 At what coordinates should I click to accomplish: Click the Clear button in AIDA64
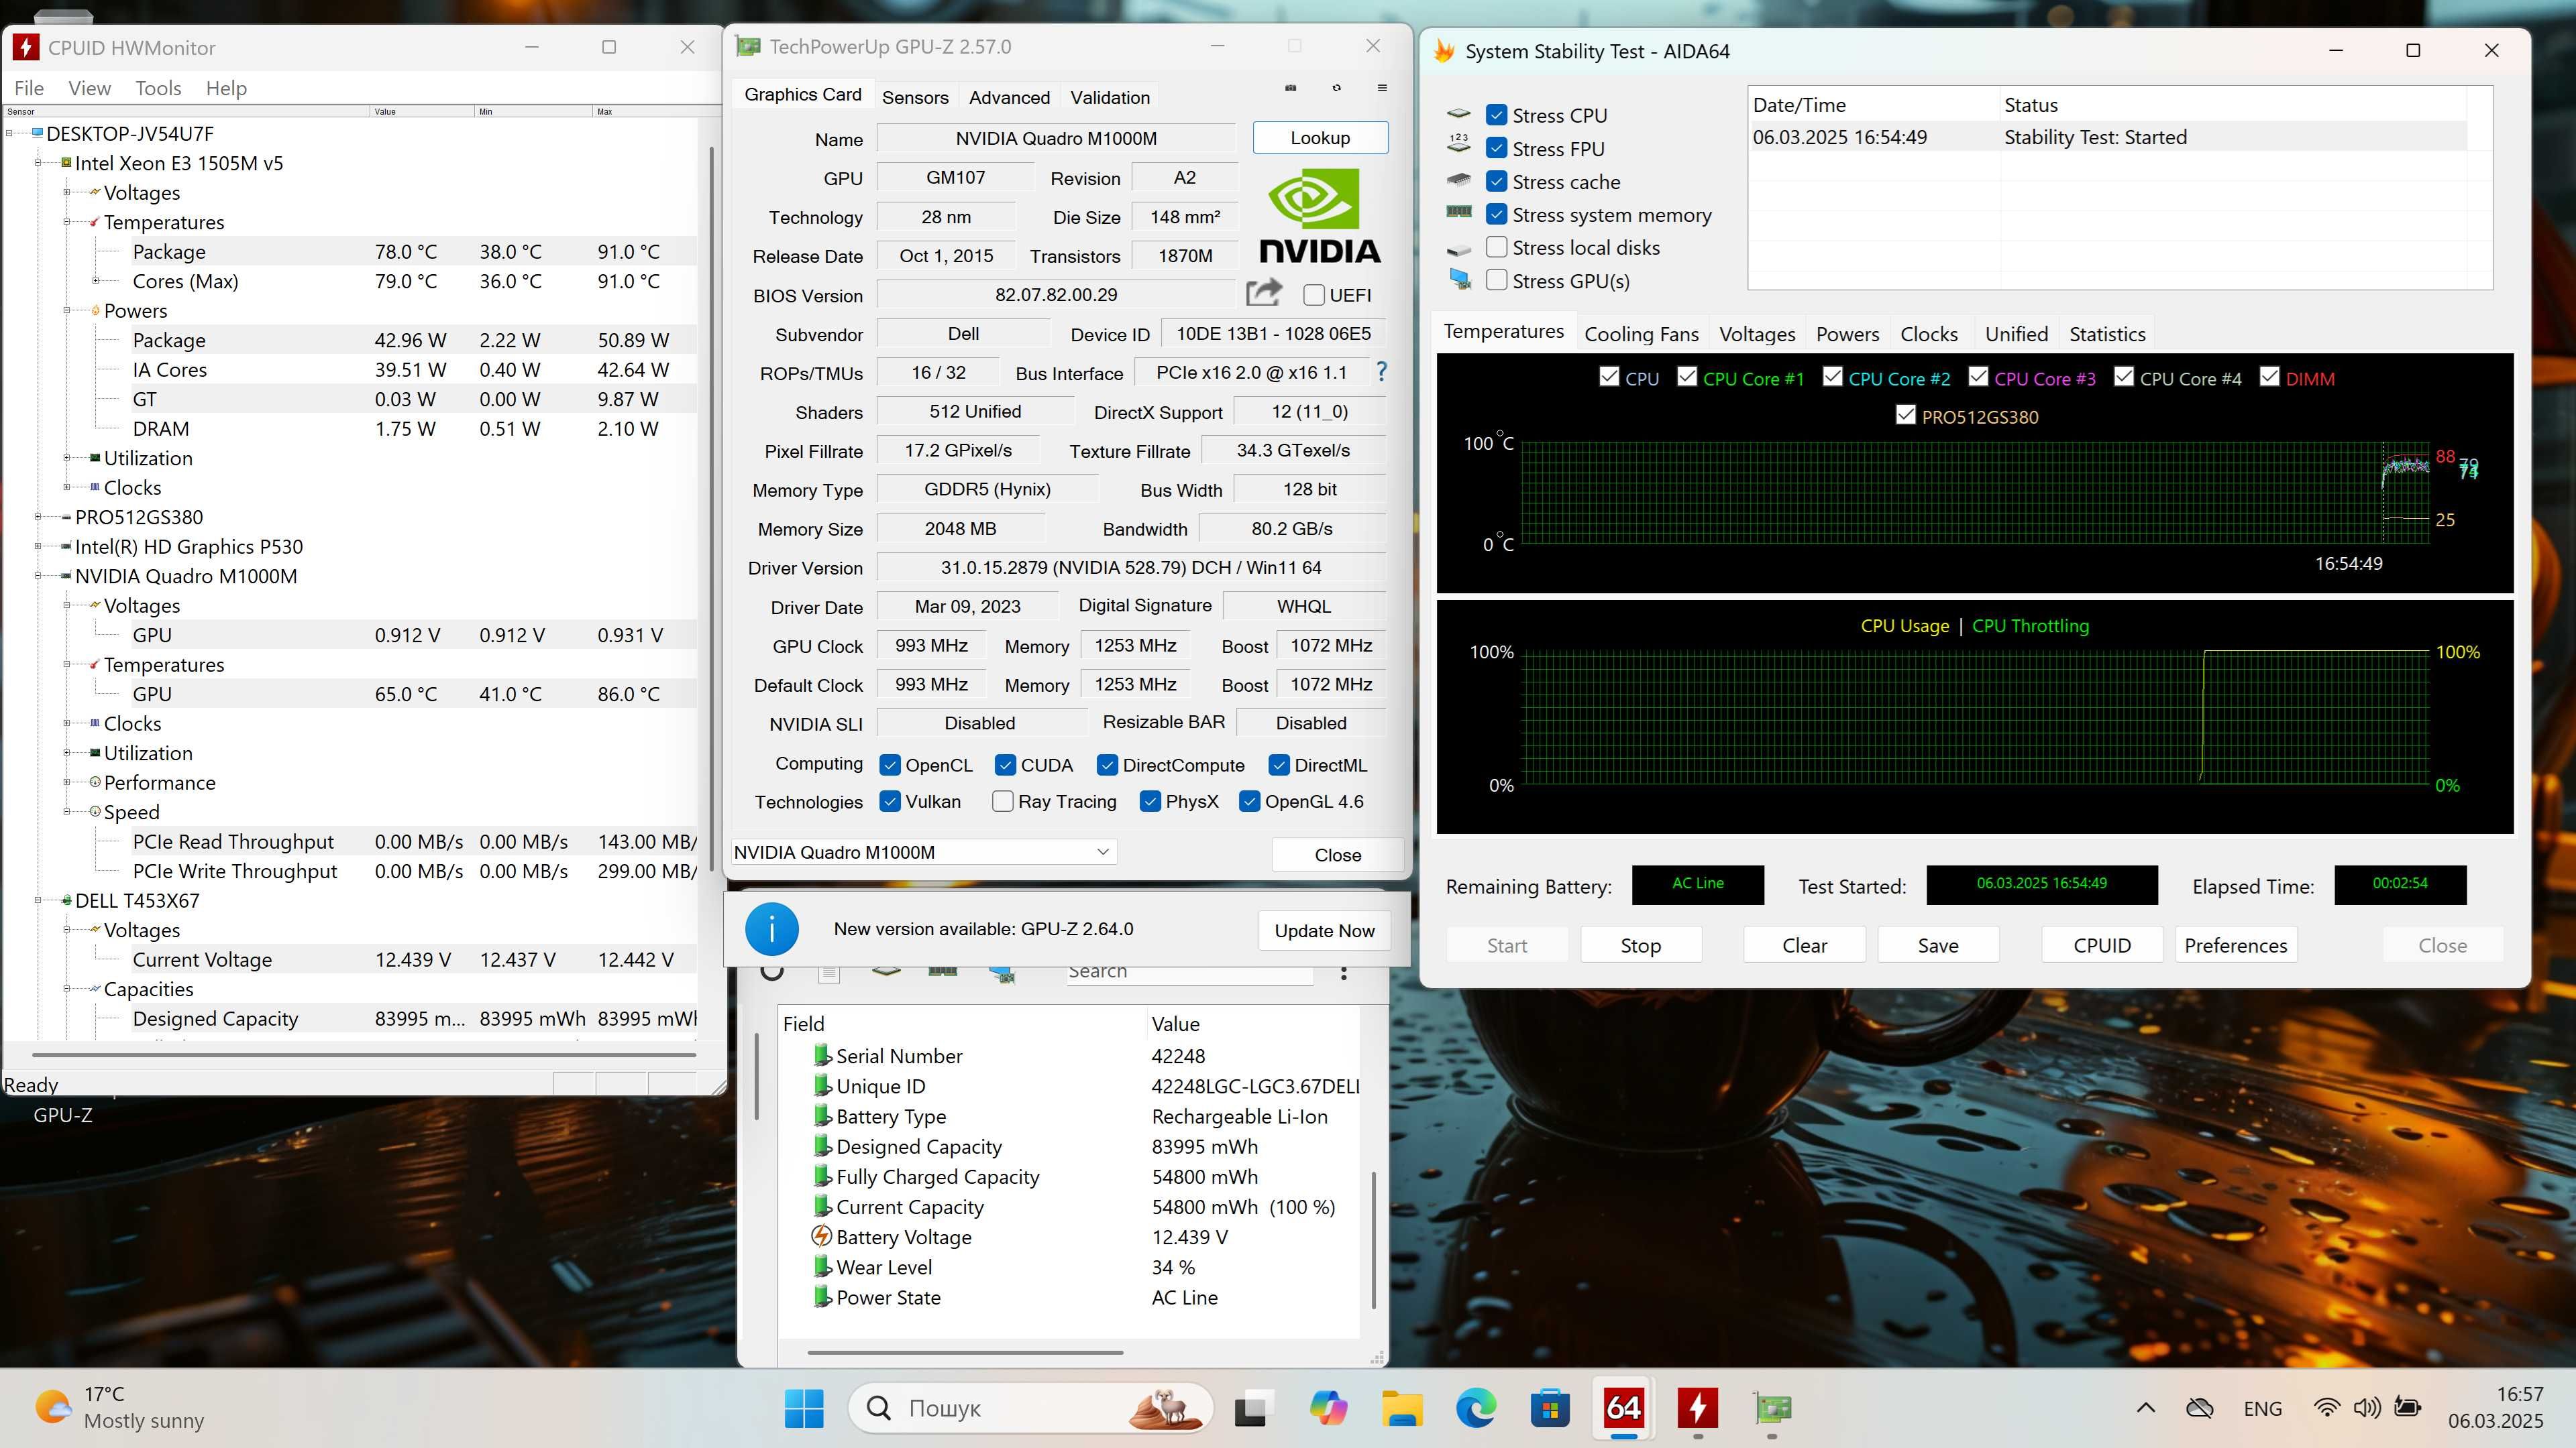coord(1804,945)
